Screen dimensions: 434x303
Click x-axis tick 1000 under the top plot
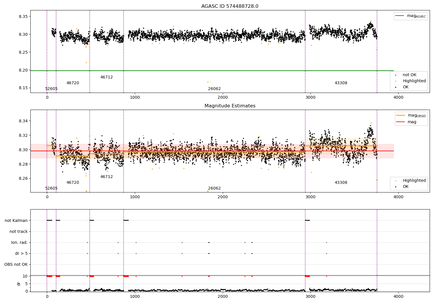click(x=135, y=98)
